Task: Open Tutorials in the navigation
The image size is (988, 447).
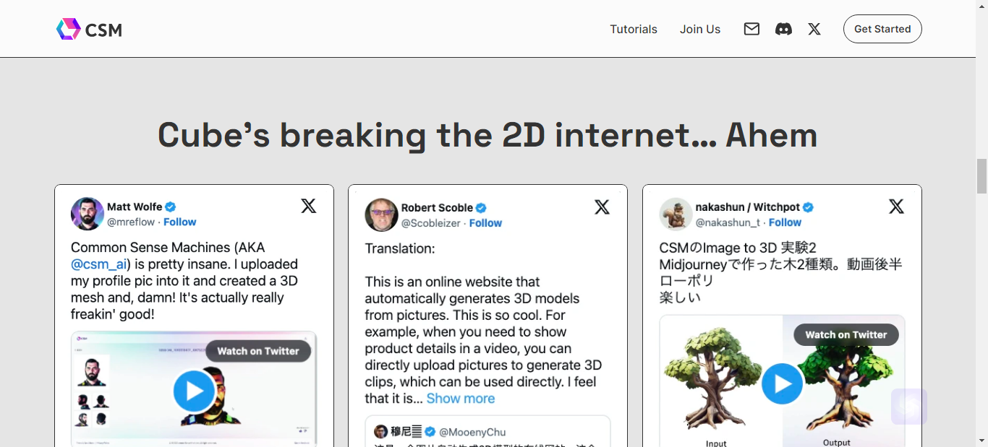Action: pyautogui.click(x=634, y=29)
